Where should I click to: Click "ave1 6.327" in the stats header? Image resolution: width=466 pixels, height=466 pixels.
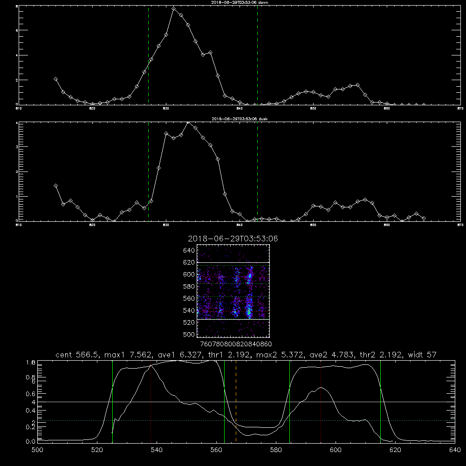pyautogui.click(x=180, y=355)
